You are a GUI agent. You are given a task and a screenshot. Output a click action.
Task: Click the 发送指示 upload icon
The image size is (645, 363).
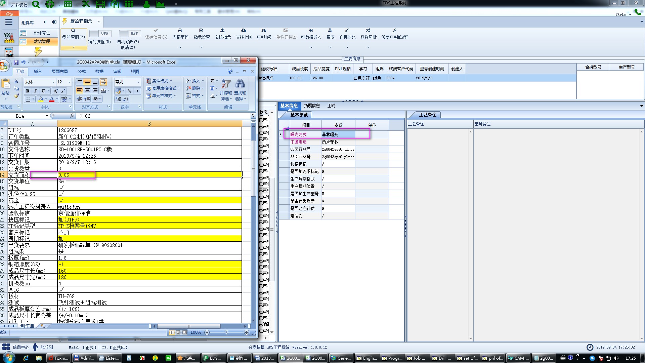tap(222, 31)
